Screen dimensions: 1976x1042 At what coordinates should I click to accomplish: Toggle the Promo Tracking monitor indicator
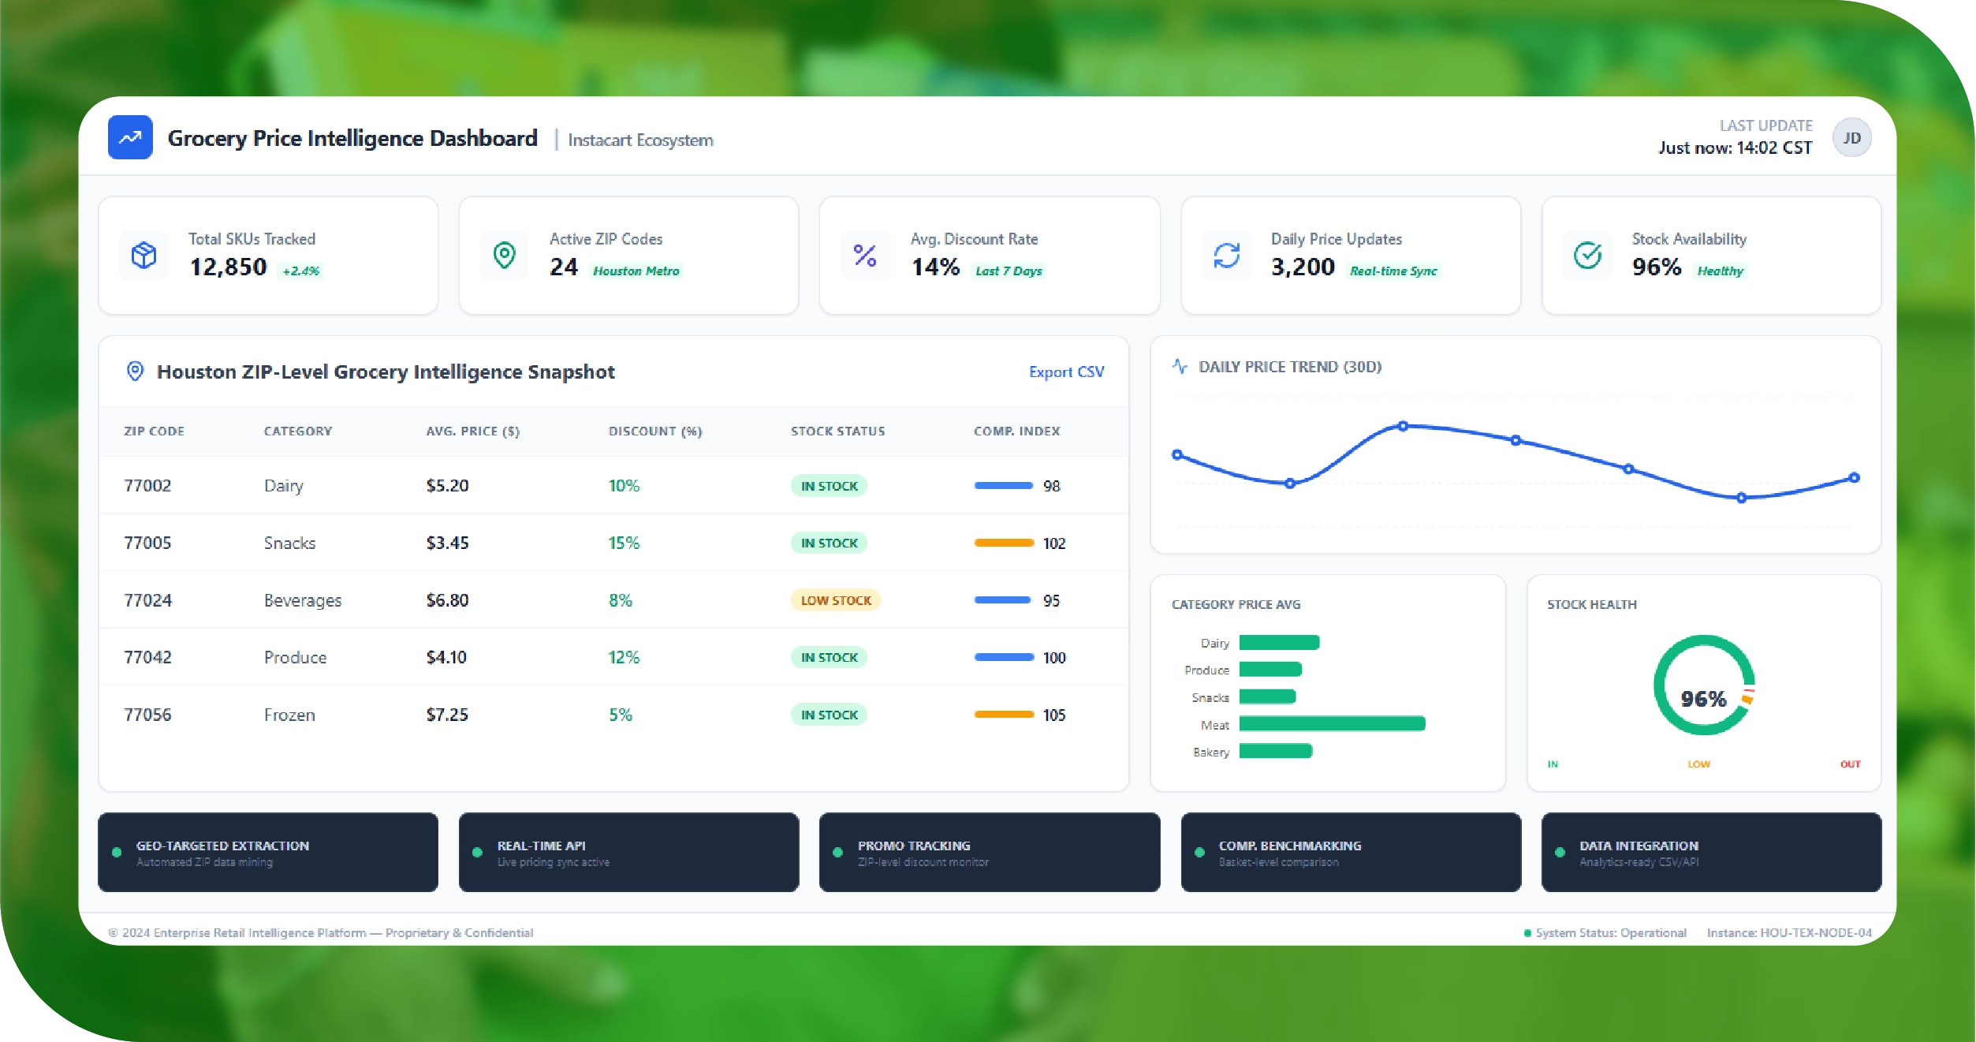(x=838, y=852)
